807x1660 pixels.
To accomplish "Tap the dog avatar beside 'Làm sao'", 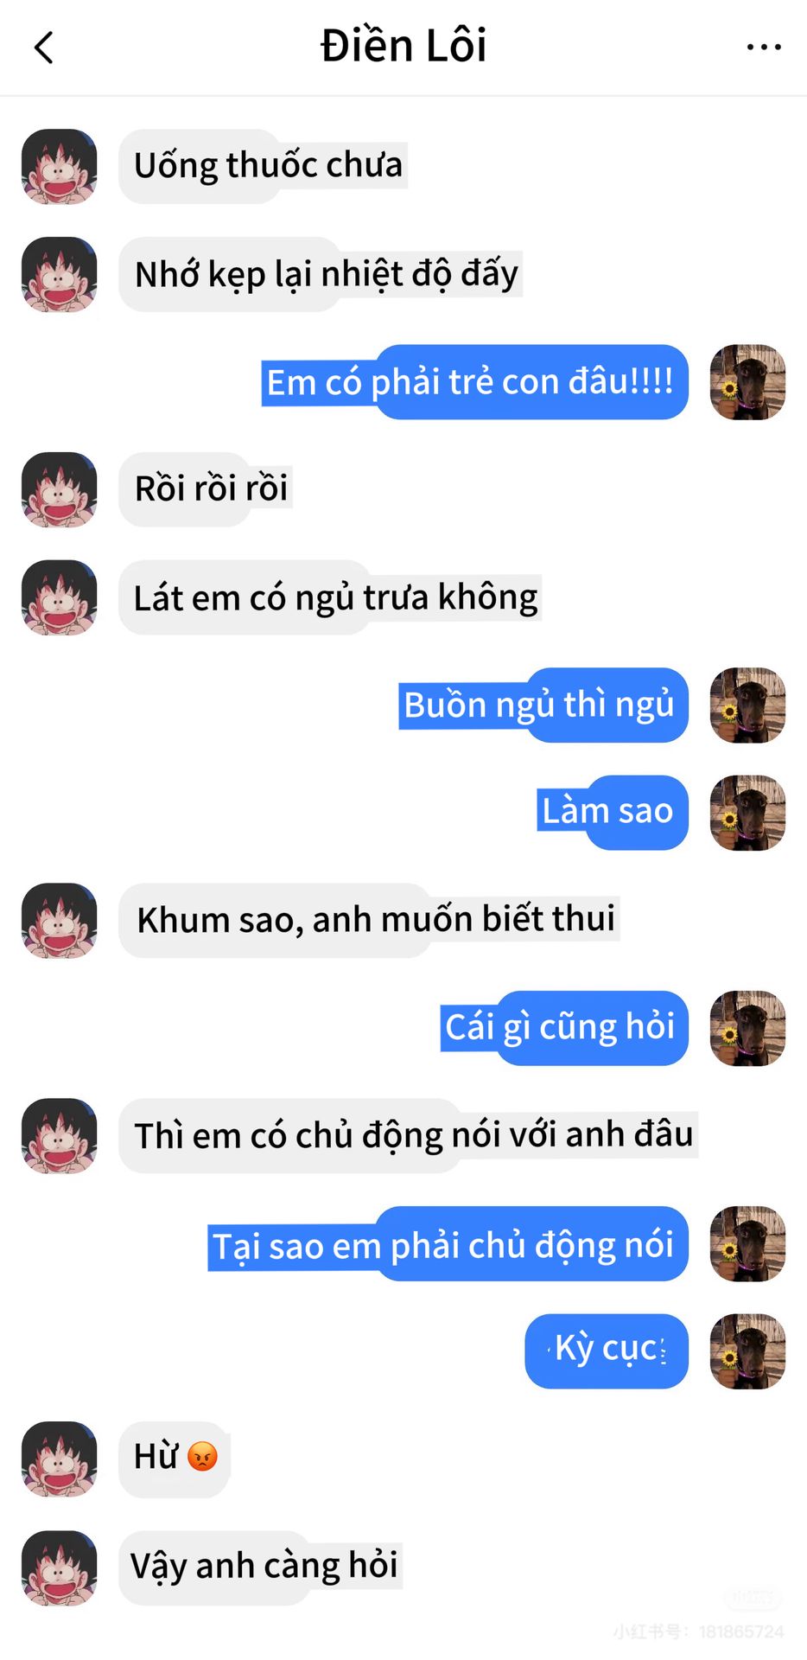I will click(747, 813).
